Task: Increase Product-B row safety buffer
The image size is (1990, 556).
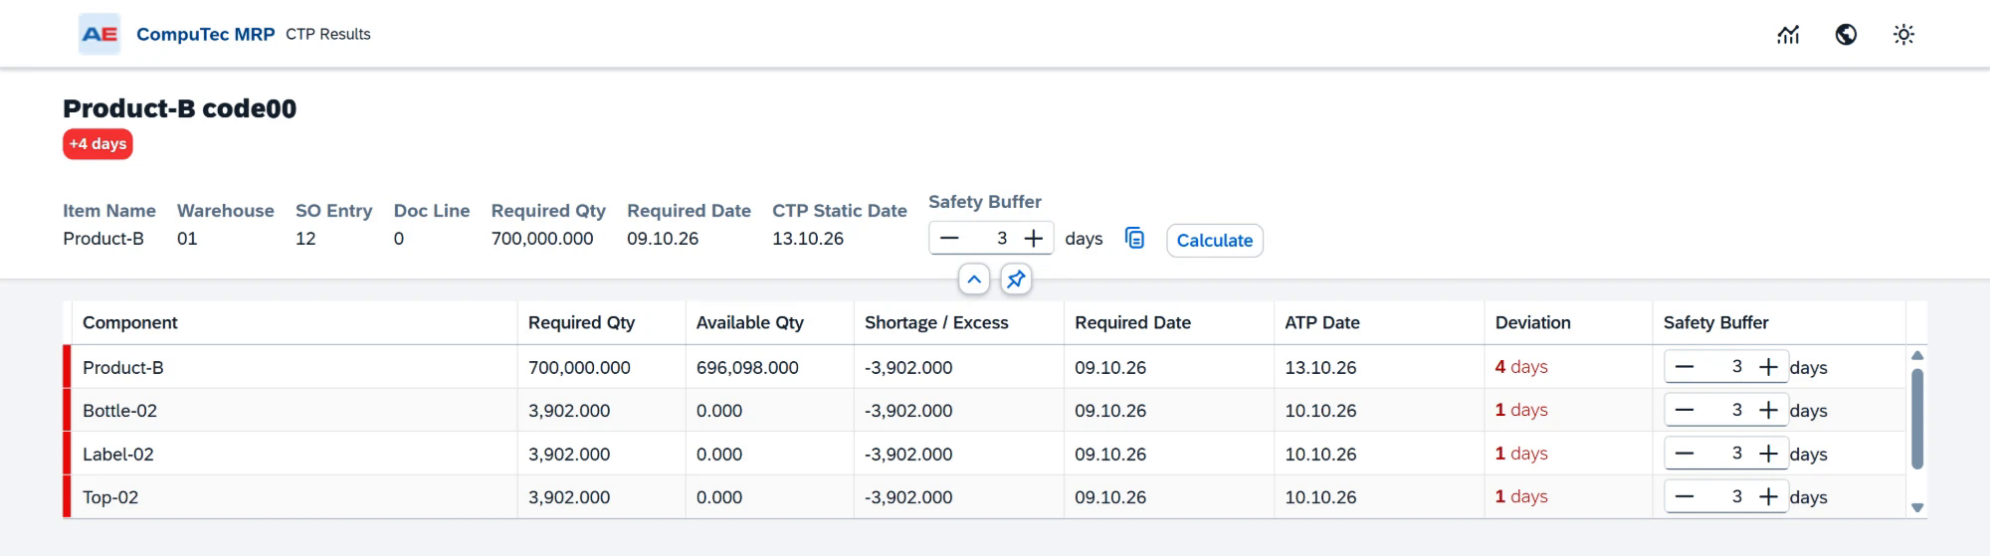Action: click(x=1768, y=367)
